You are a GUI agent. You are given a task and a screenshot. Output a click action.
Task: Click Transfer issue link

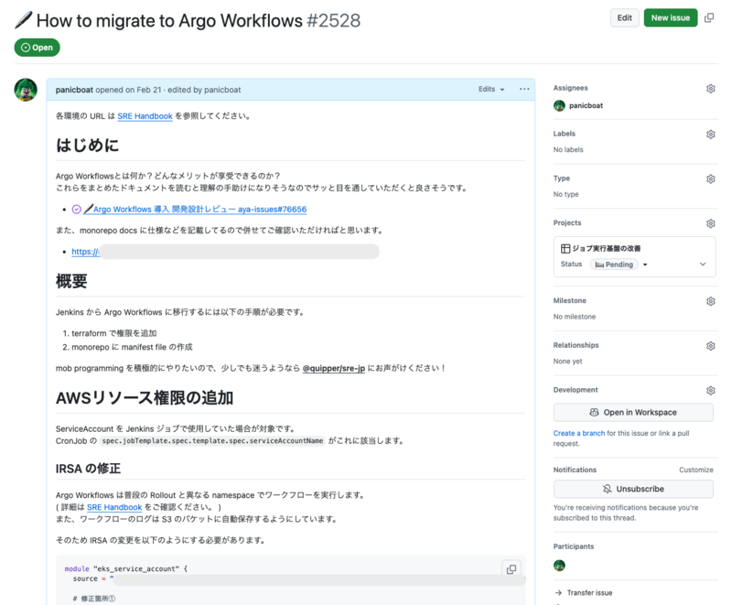[584, 593]
